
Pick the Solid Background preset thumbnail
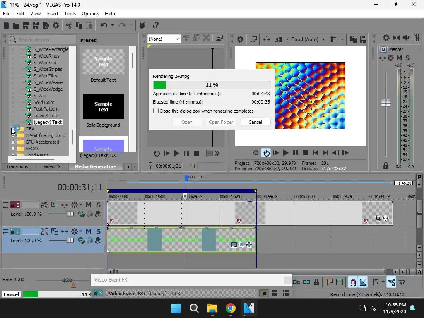[103, 107]
